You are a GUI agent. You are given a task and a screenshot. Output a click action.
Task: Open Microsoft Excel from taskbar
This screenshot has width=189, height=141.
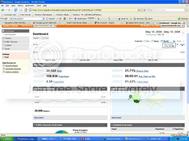point(135,139)
